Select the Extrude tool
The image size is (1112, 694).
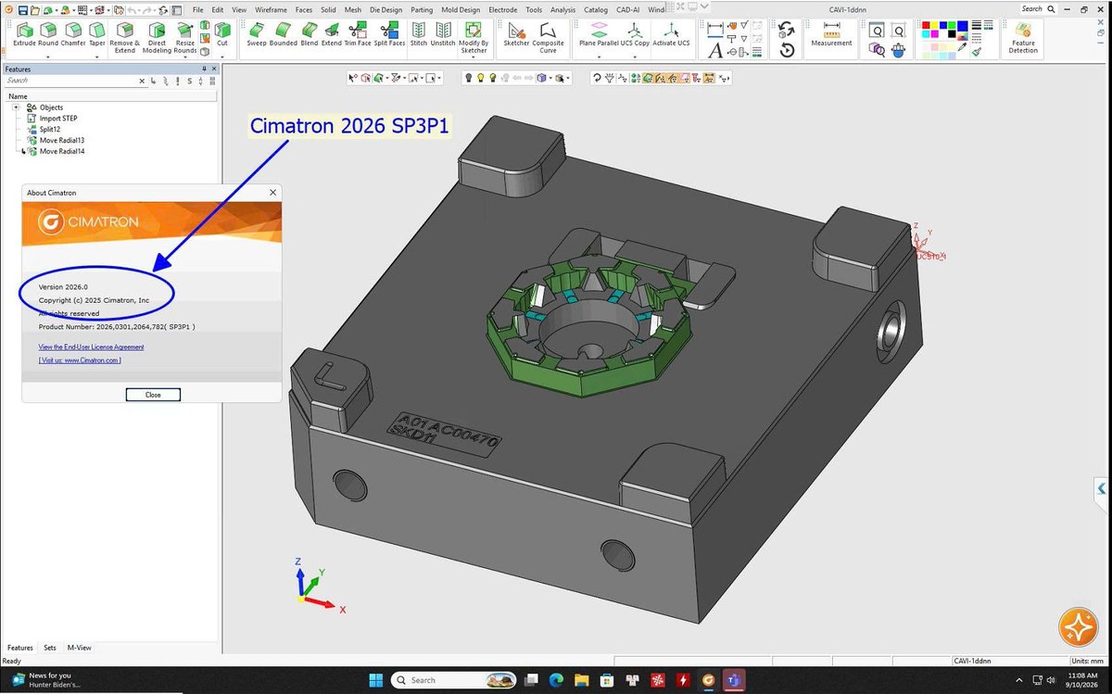coord(24,35)
